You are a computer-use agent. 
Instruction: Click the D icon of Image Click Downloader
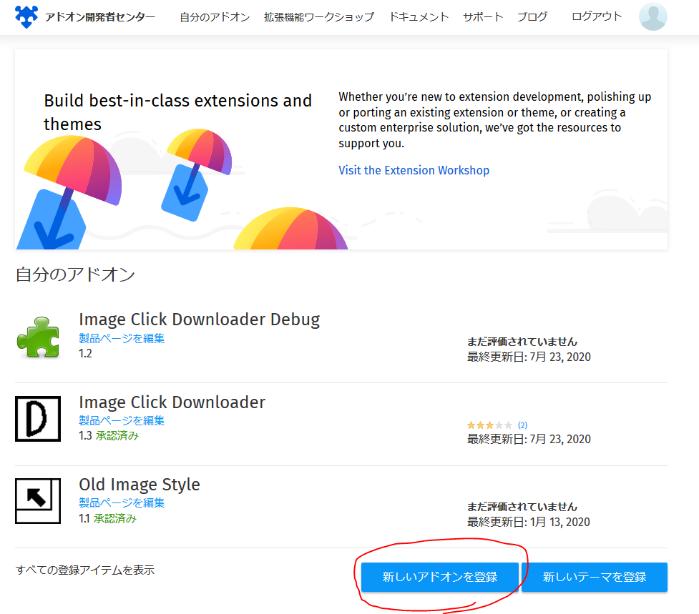[x=38, y=419]
